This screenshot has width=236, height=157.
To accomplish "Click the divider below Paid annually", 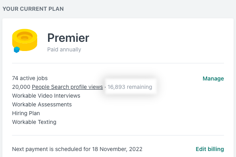I will click(x=118, y=63).
